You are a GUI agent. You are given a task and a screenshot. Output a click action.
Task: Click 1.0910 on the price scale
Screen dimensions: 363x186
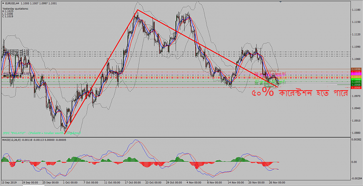[356, 120]
